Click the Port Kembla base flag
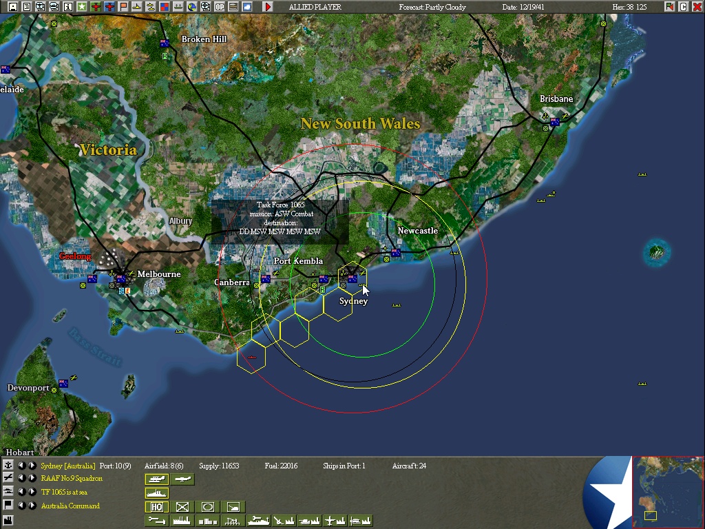Viewport: 705px width, 529px height. click(x=324, y=280)
